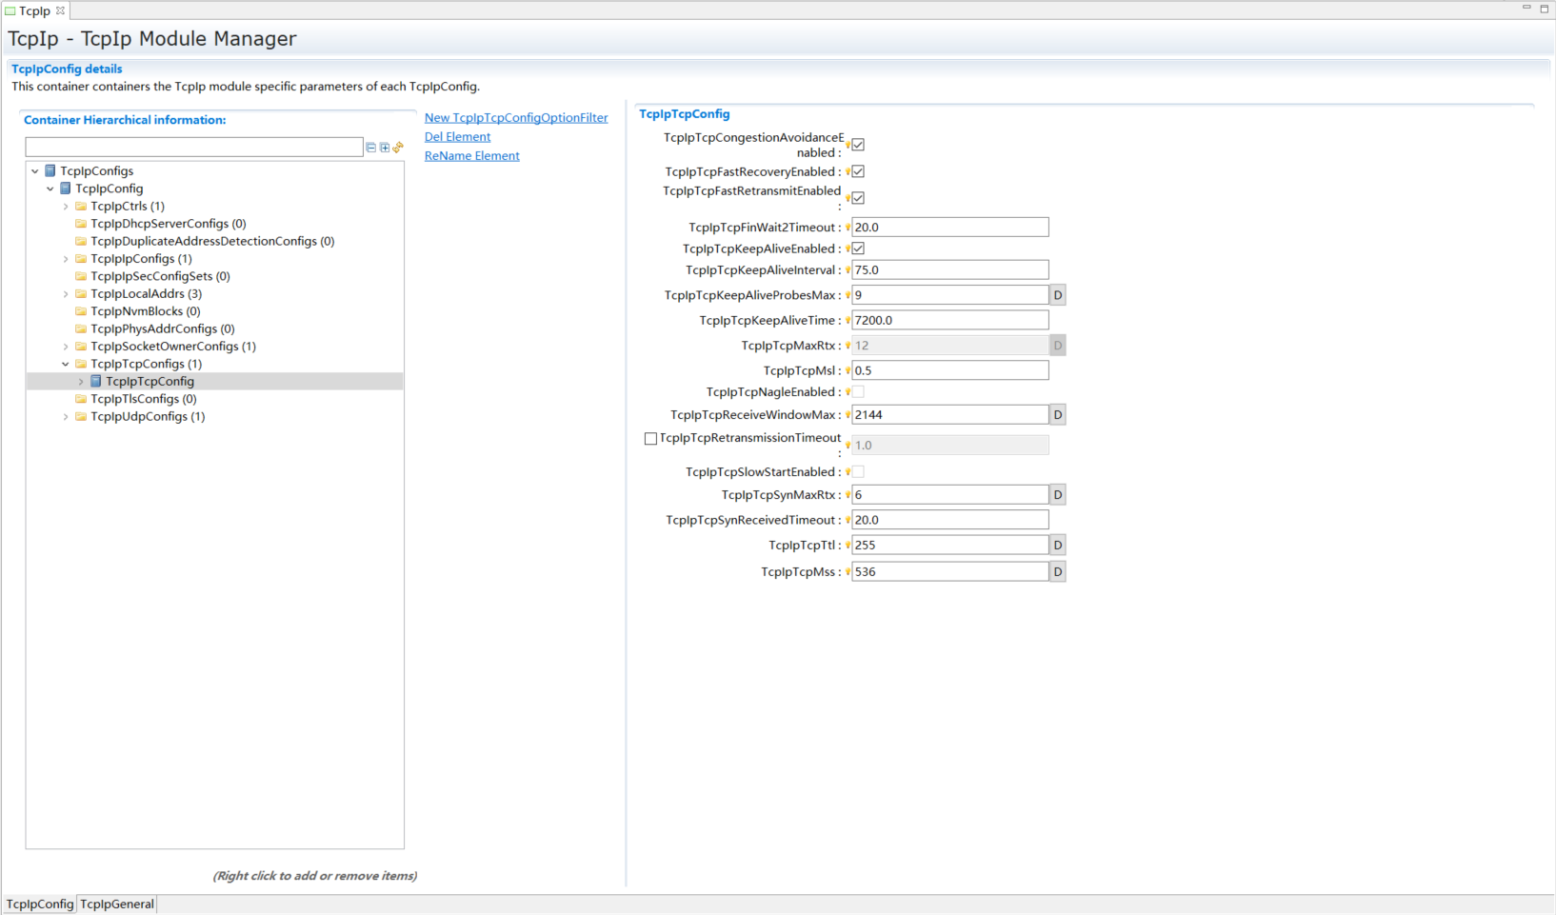Uncheck TcpIpTcpFastRecoveryEnabled checkbox

(858, 172)
